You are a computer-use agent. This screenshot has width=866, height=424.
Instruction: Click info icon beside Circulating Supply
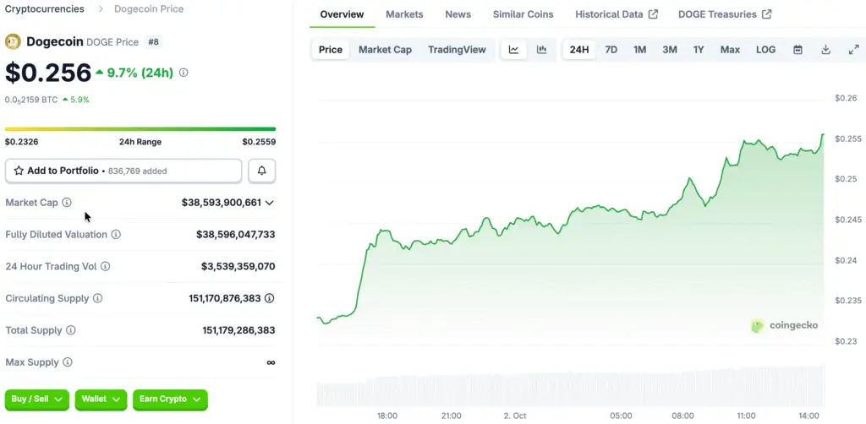click(97, 299)
